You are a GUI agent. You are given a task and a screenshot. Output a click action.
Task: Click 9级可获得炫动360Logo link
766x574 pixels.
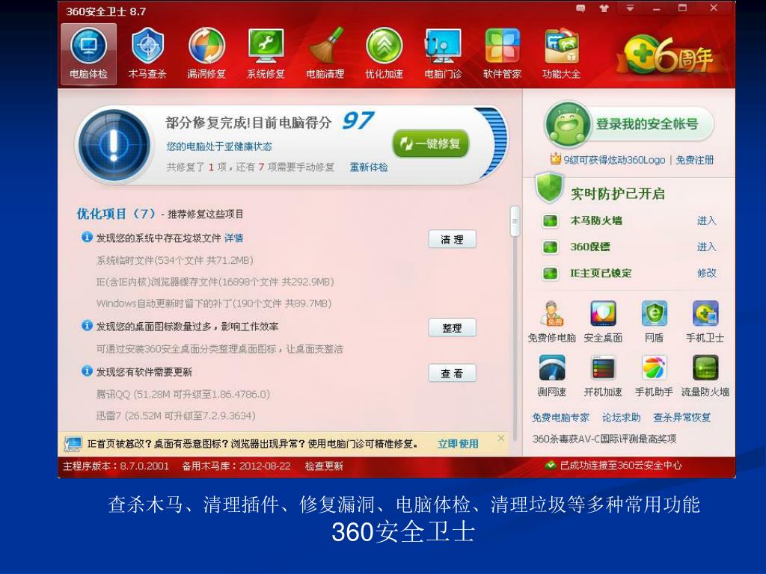point(614,160)
